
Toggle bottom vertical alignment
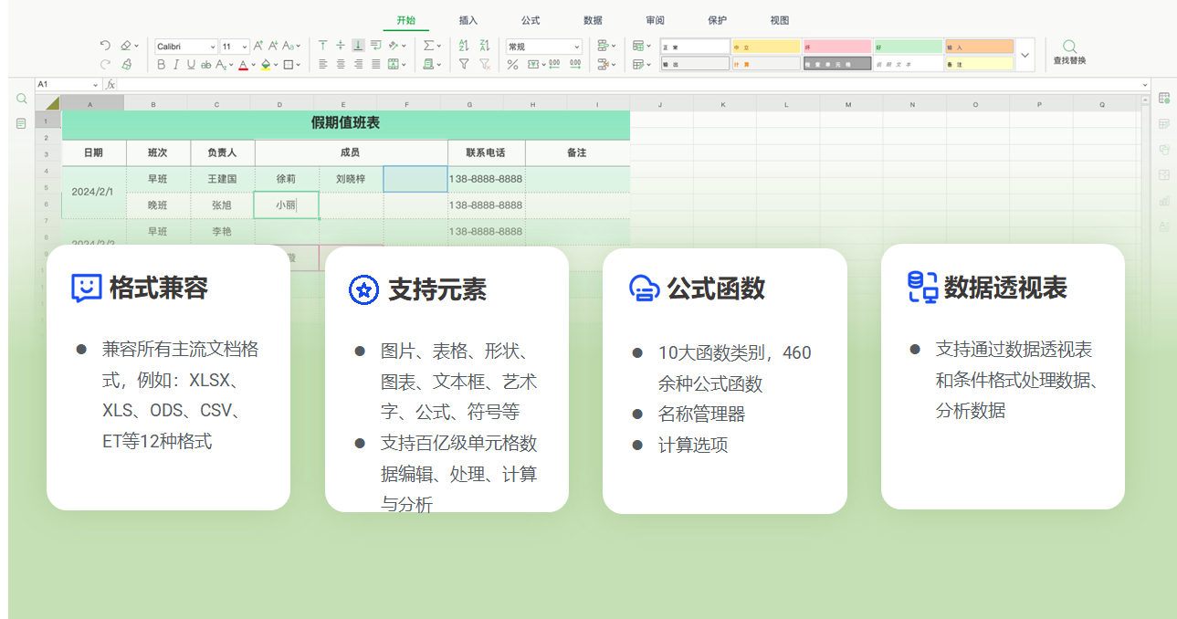point(358,46)
